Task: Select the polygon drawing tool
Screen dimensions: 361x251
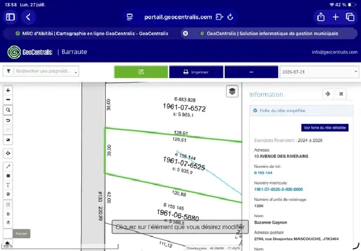Action: 8,176
